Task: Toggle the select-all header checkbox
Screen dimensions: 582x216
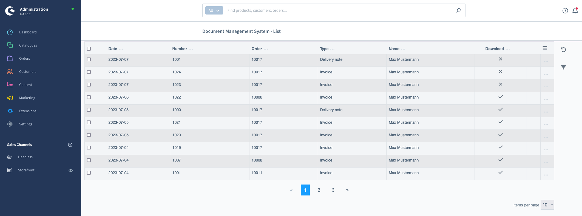Action: click(x=89, y=49)
